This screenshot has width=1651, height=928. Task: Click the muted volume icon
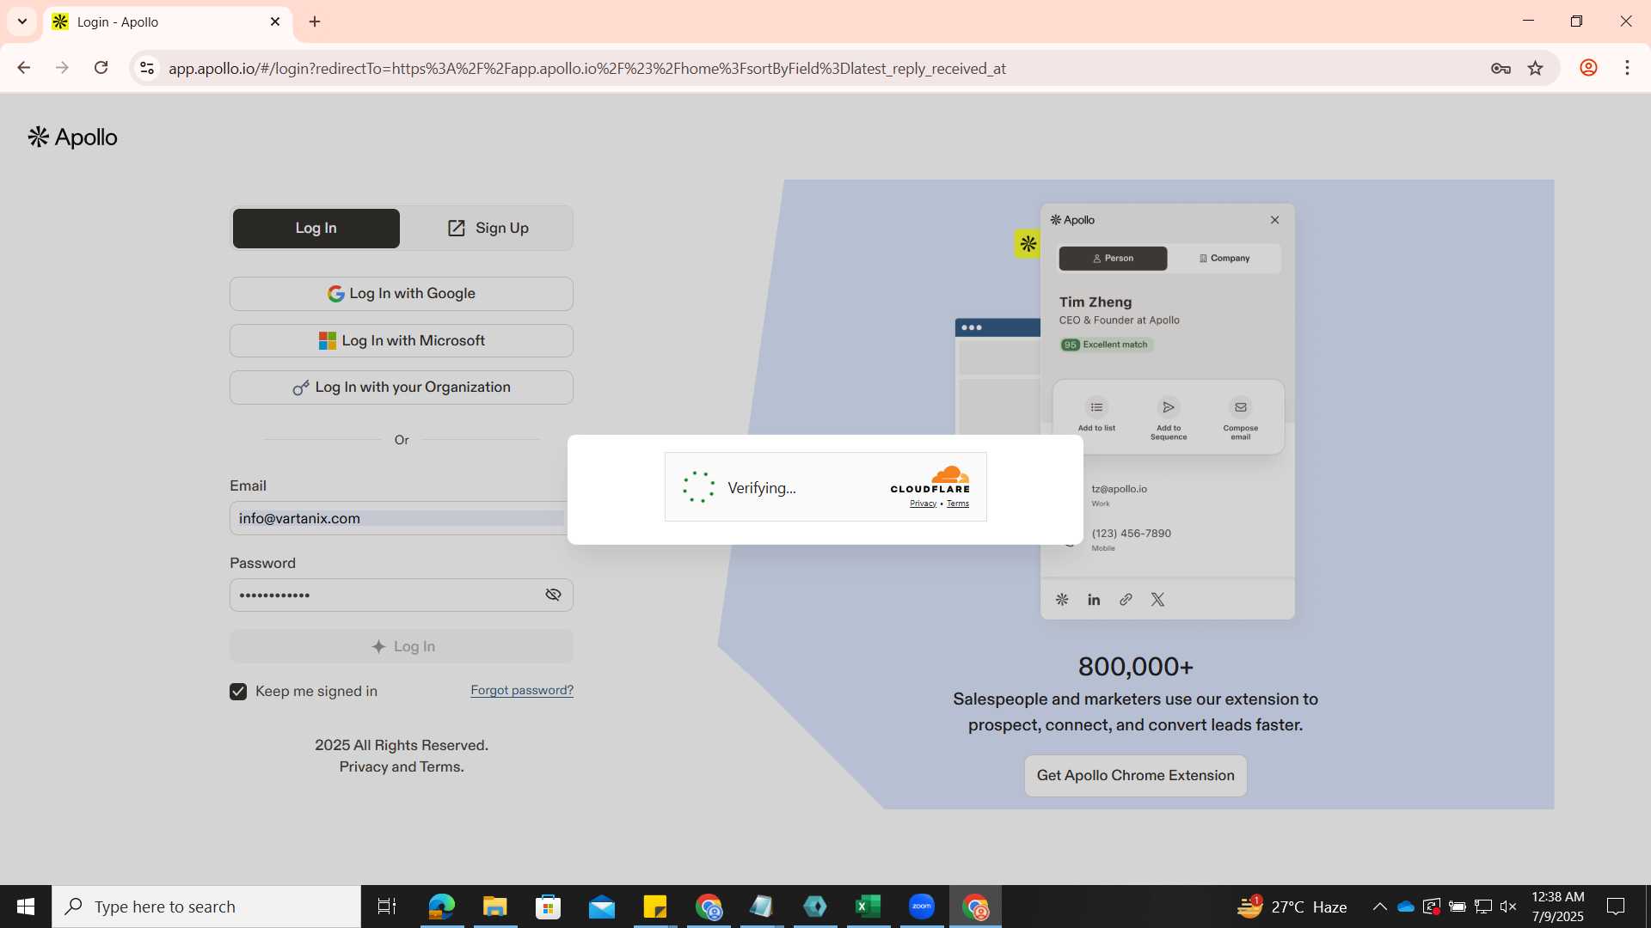(1508, 907)
